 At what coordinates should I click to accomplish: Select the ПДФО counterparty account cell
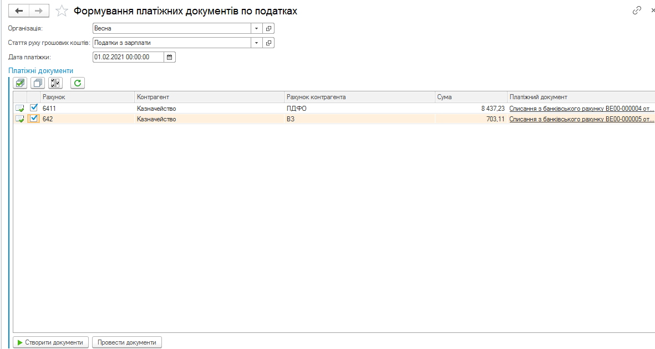[359, 109]
